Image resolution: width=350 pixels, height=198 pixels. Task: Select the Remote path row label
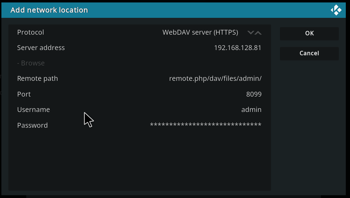pyautogui.click(x=37, y=78)
